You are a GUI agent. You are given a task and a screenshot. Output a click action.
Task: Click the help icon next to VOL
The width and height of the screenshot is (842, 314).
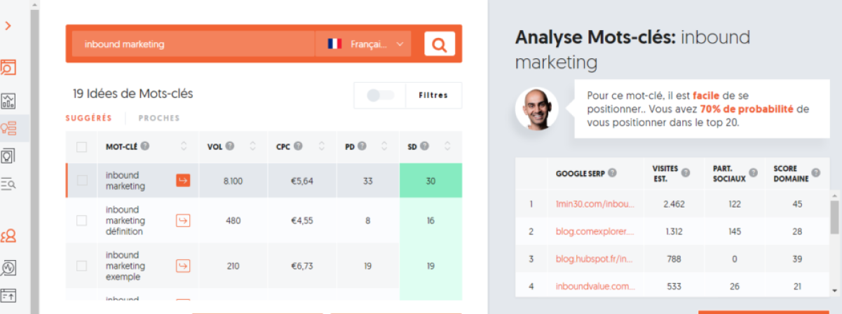tap(230, 146)
